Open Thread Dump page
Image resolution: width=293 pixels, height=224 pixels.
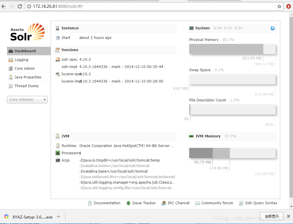click(29, 86)
